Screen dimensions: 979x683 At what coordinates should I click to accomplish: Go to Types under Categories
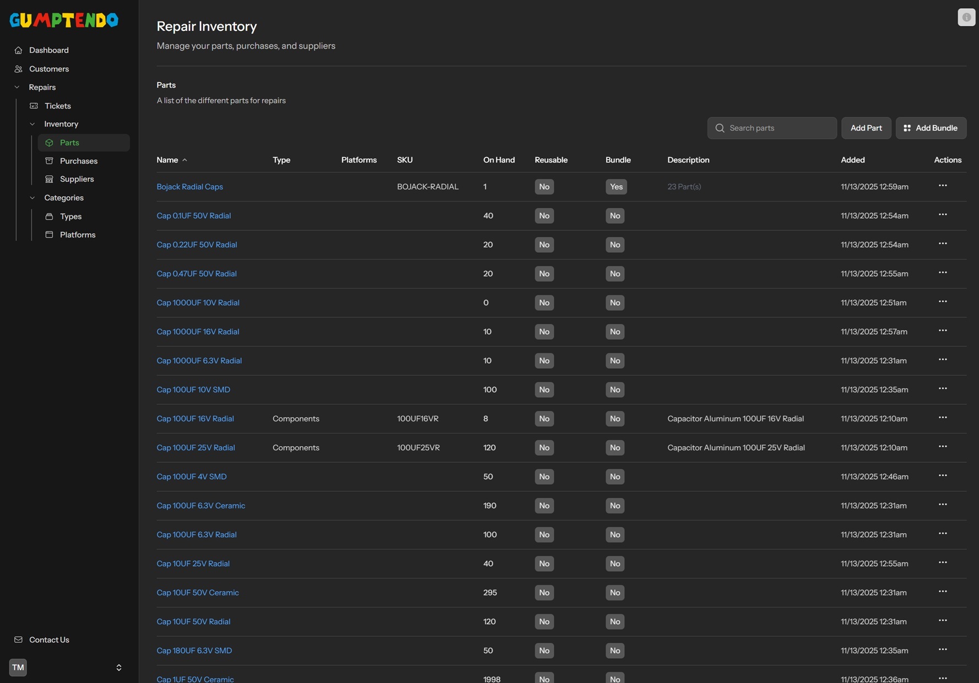[71, 216]
